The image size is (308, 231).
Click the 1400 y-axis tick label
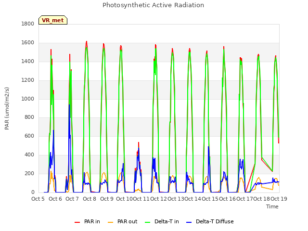(x=28, y=61)
